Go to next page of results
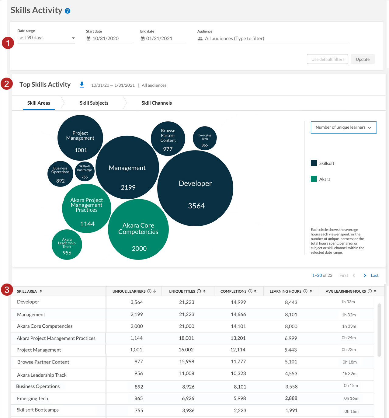The image size is (389, 418). tap(365, 275)
